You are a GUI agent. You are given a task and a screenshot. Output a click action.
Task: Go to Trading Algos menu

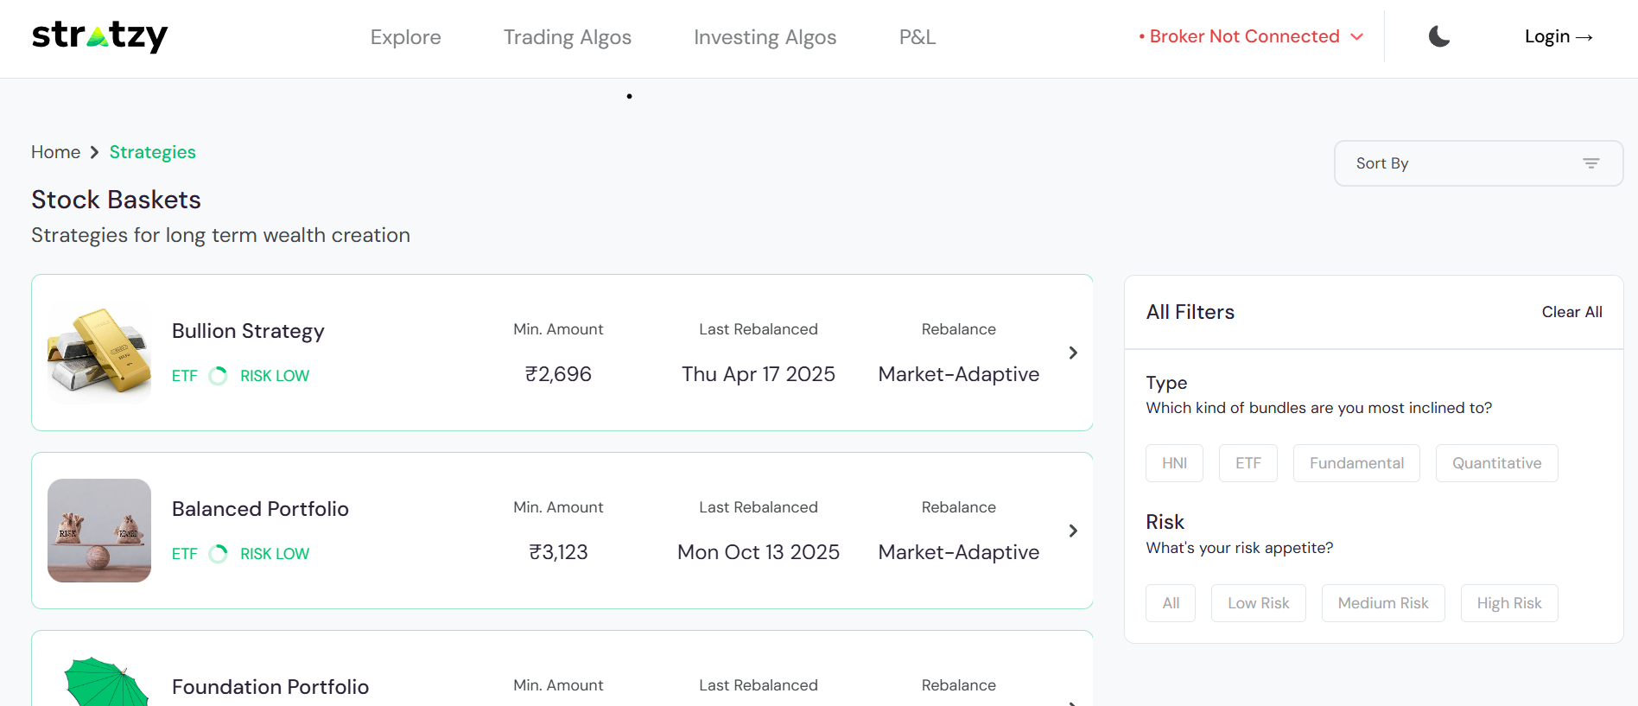point(568,37)
